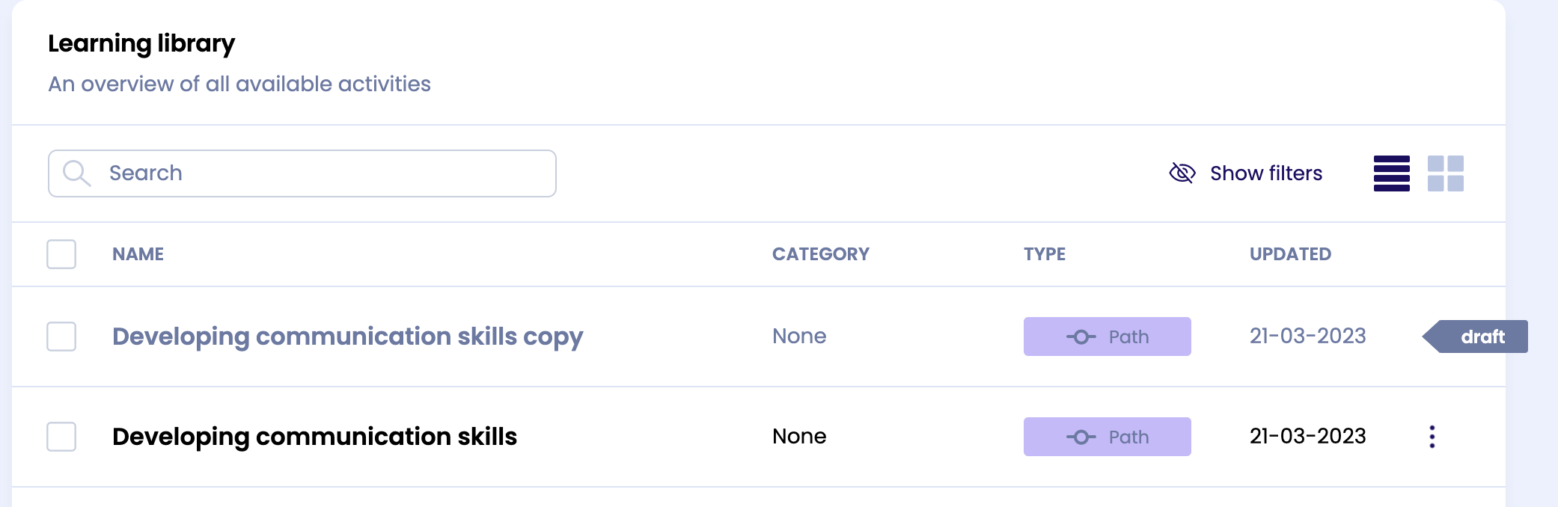Switch to list view layout

click(1391, 173)
